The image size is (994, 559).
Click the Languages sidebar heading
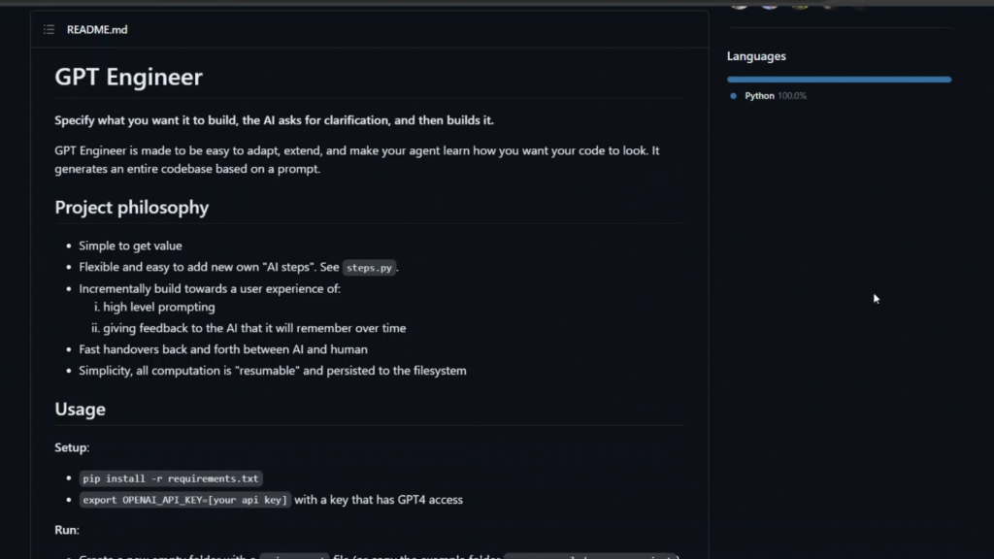point(756,56)
